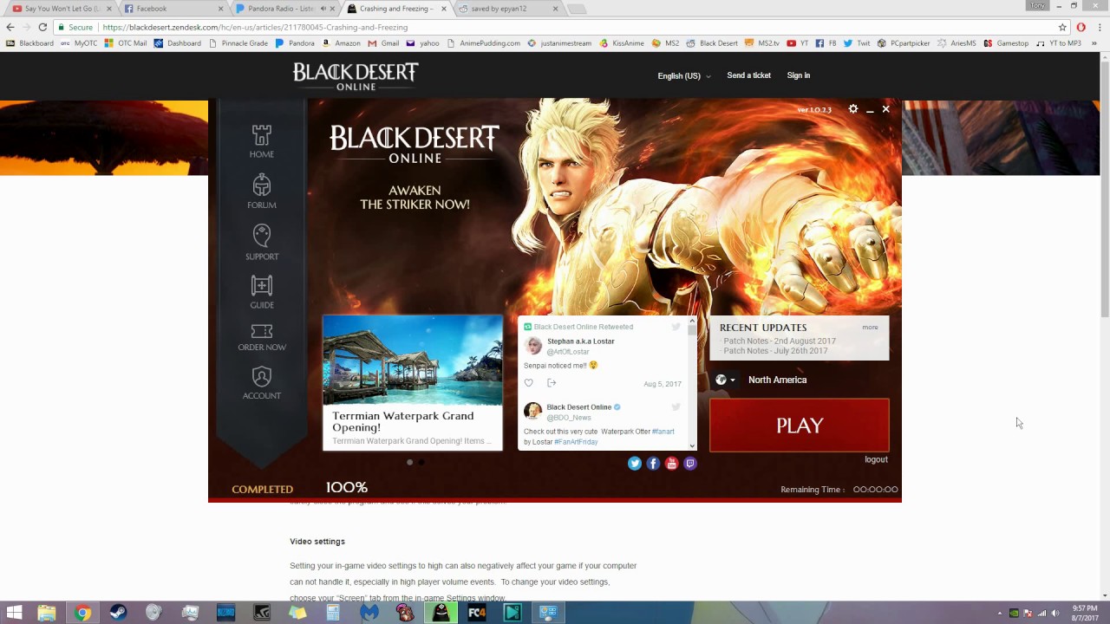Image resolution: width=1110 pixels, height=624 pixels.
Task: Open the launcher's Twitter link icon
Action: [x=635, y=464]
